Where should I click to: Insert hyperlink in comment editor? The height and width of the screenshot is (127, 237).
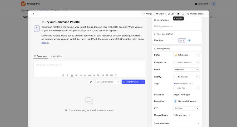point(103,75)
